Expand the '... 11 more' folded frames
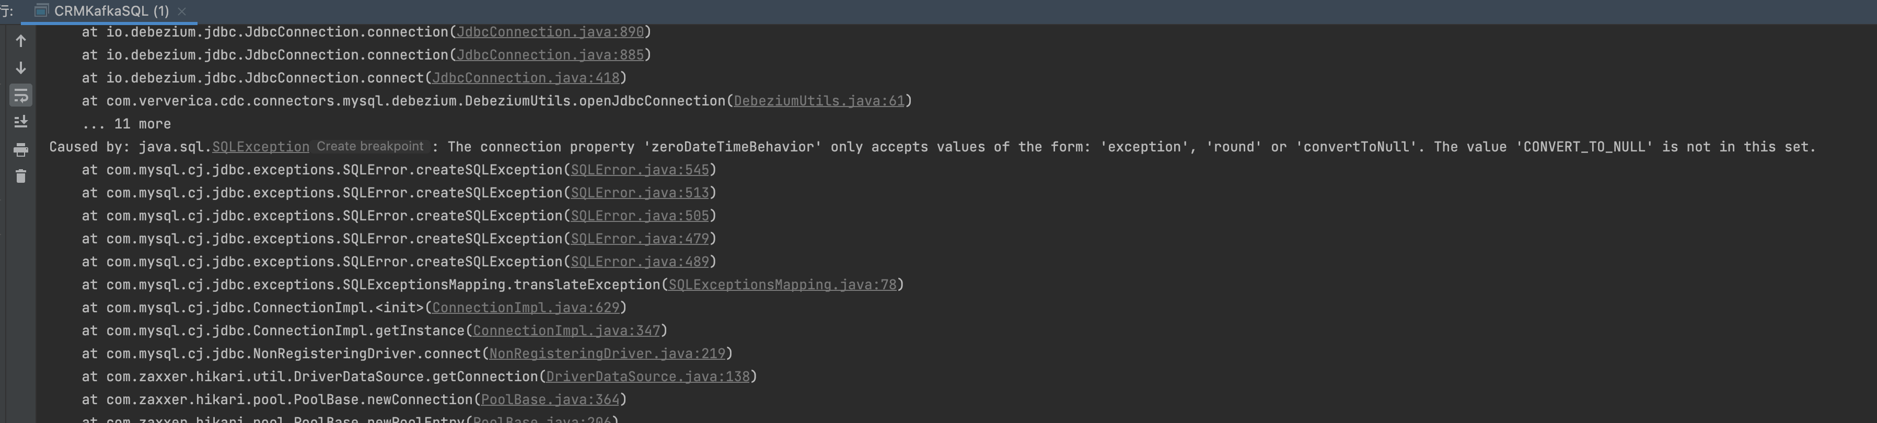This screenshot has width=1877, height=423. click(x=127, y=124)
